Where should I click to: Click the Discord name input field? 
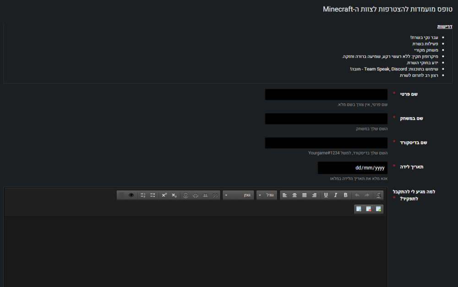click(x=326, y=143)
